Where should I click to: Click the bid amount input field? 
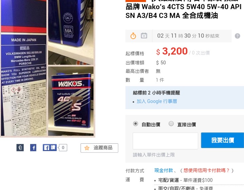(165, 141)
